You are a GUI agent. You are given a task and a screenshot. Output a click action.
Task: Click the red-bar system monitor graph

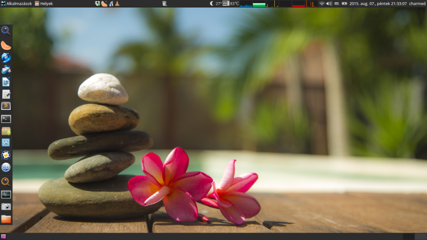pyautogui.click(x=298, y=4)
